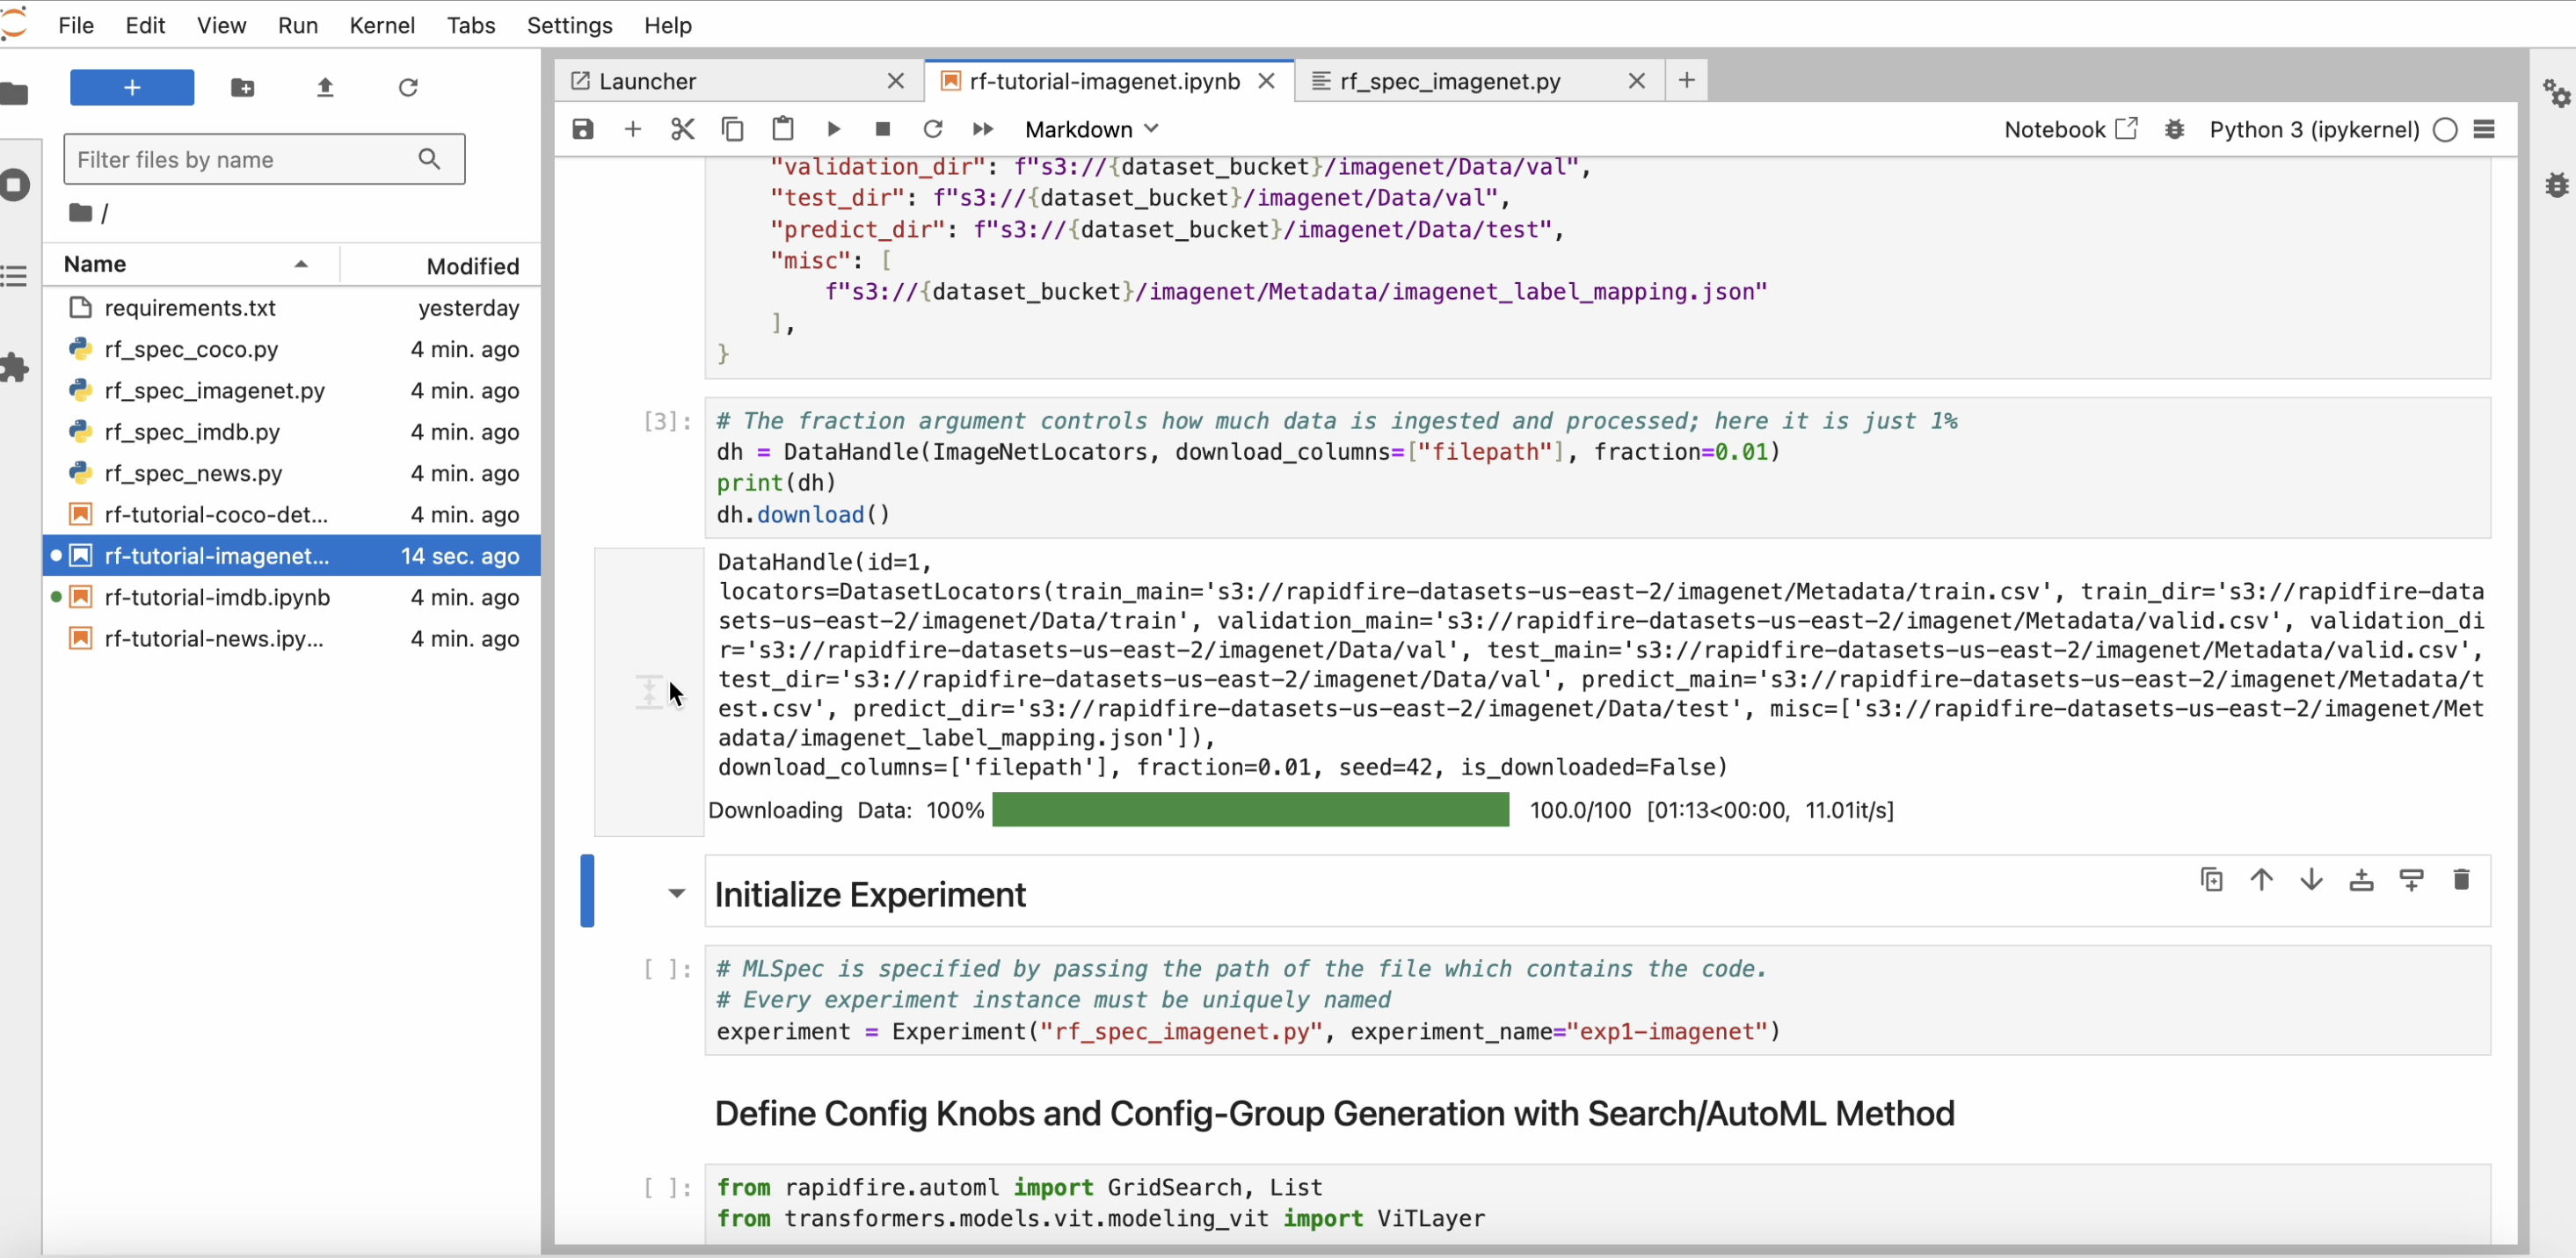The height and width of the screenshot is (1258, 2576).
Task: Select rf_spec_news.py in file list
Action: click(292, 473)
